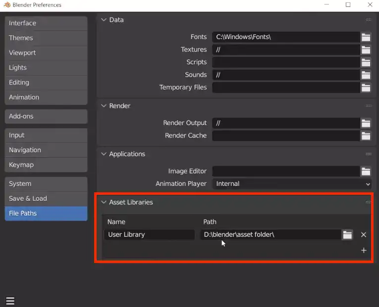Open the Animation preferences tab

click(46, 97)
